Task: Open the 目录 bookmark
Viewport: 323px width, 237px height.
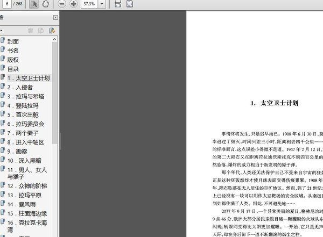Action: (13, 69)
